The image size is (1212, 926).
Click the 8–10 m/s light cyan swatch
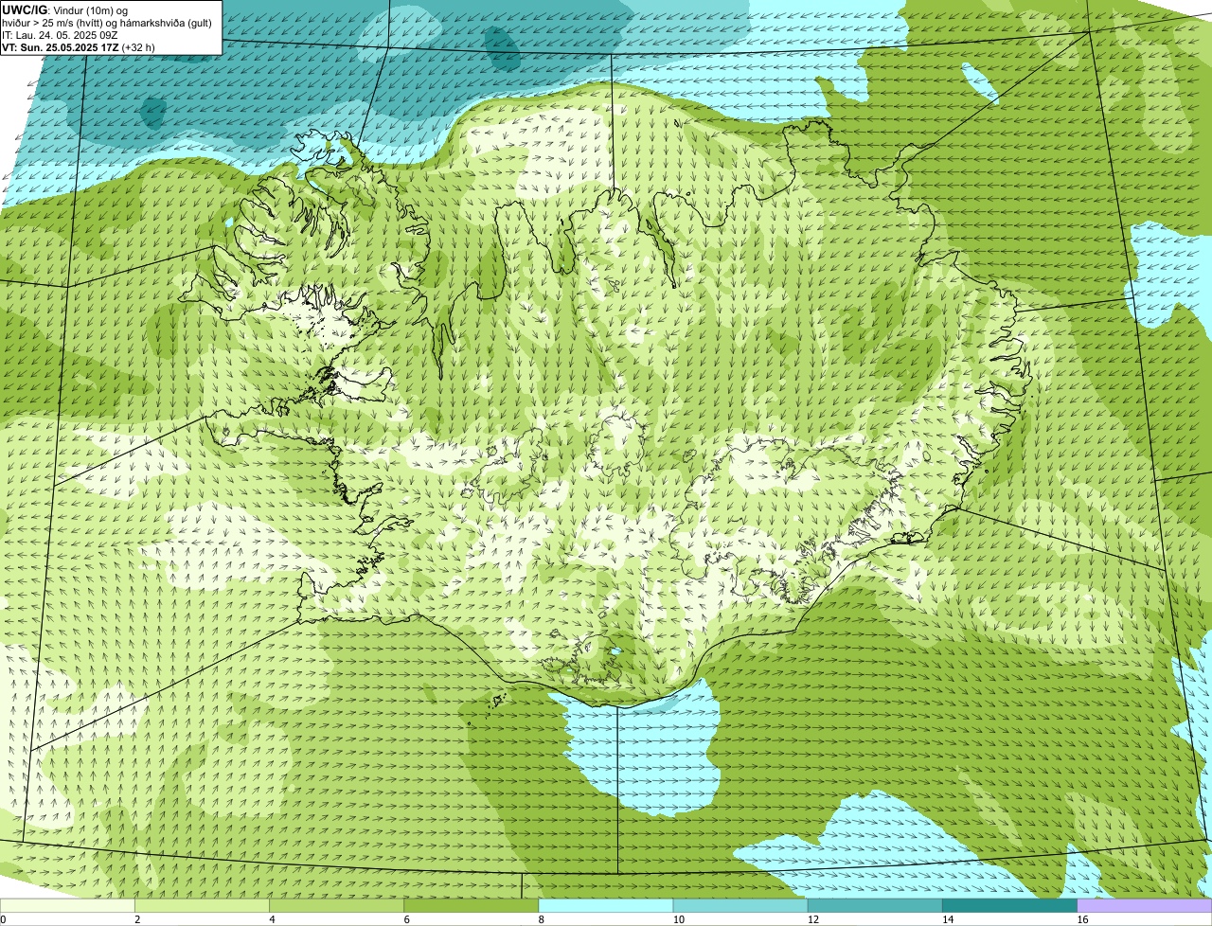click(606, 905)
